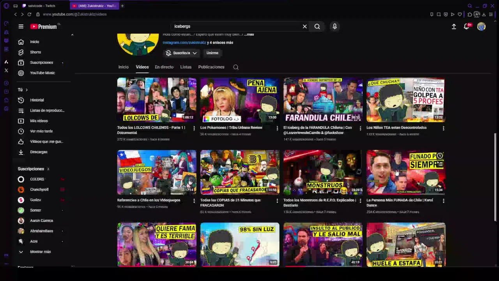Open the Suscrito/a notification dropdown
Viewport: 499px width, 281px height.
(x=181, y=53)
